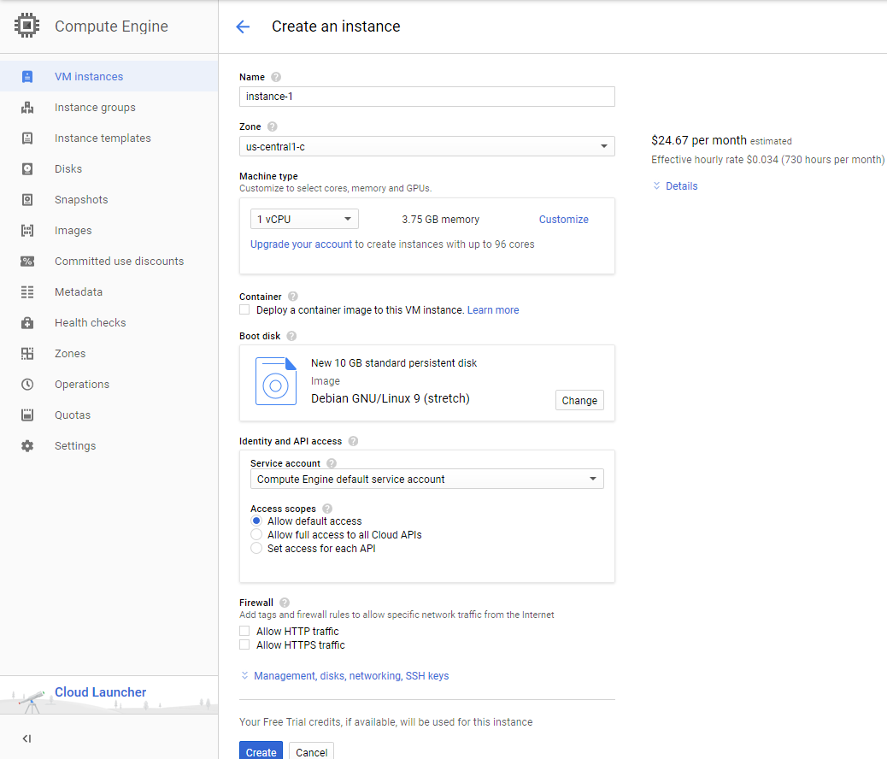Click the Cancel button
The width and height of the screenshot is (887, 759).
pos(312,751)
